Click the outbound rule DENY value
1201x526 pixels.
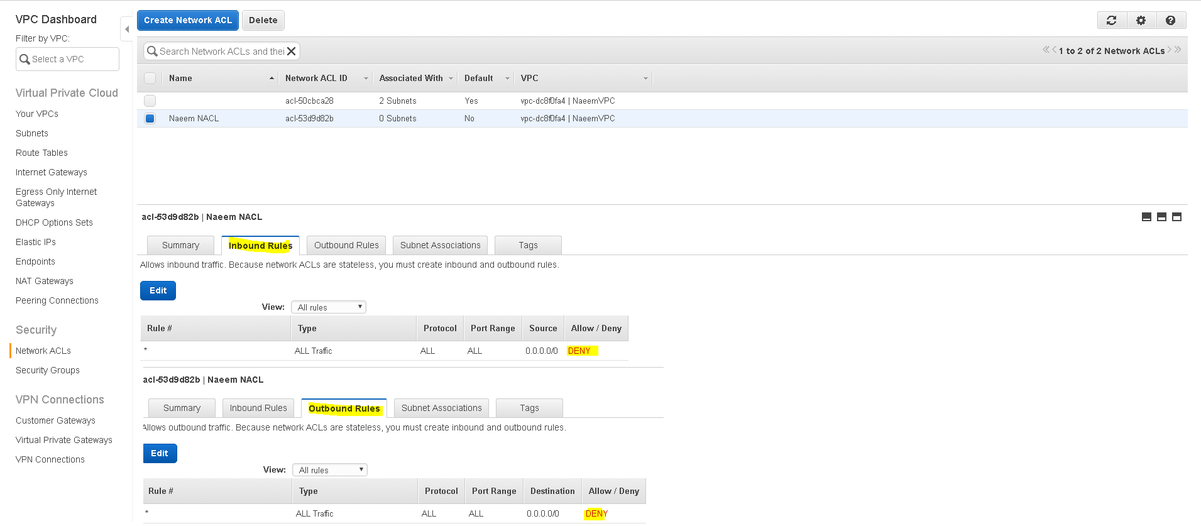[x=596, y=513]
